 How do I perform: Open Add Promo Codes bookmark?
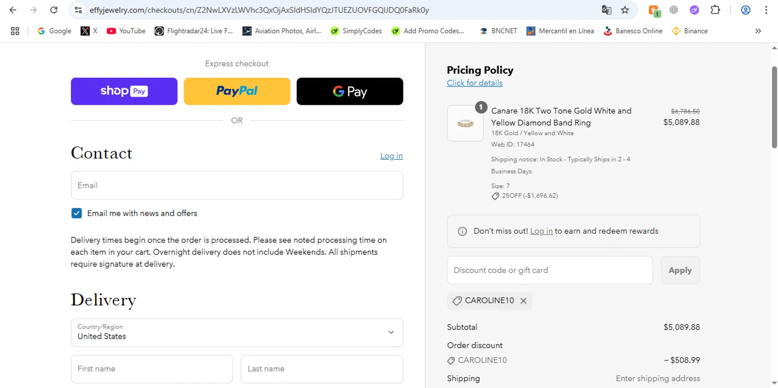[428, 31]
